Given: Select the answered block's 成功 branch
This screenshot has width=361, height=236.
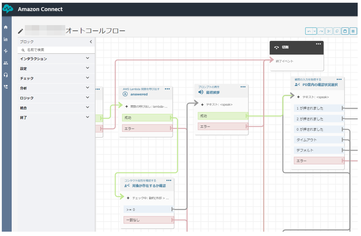Looking at the screenshot, I should pyautogui.click(x=147, y=118).
